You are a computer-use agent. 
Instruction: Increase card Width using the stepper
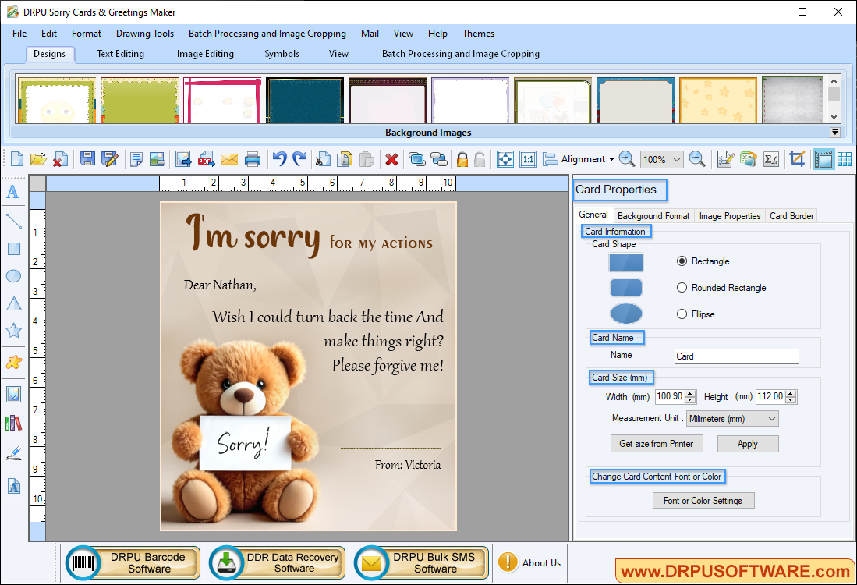point(690,393)
